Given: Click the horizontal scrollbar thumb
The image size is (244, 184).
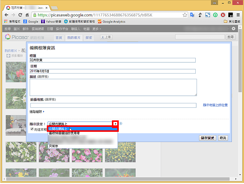Looking at the screenshot, I should 118,179.
